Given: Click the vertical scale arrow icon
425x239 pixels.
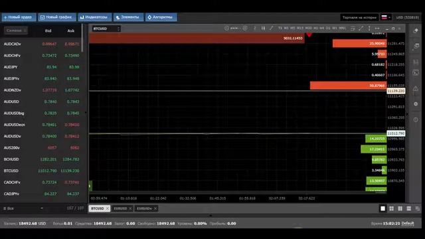Looking at the screenshot, I should pyautogui.click(x=369, y=28).
